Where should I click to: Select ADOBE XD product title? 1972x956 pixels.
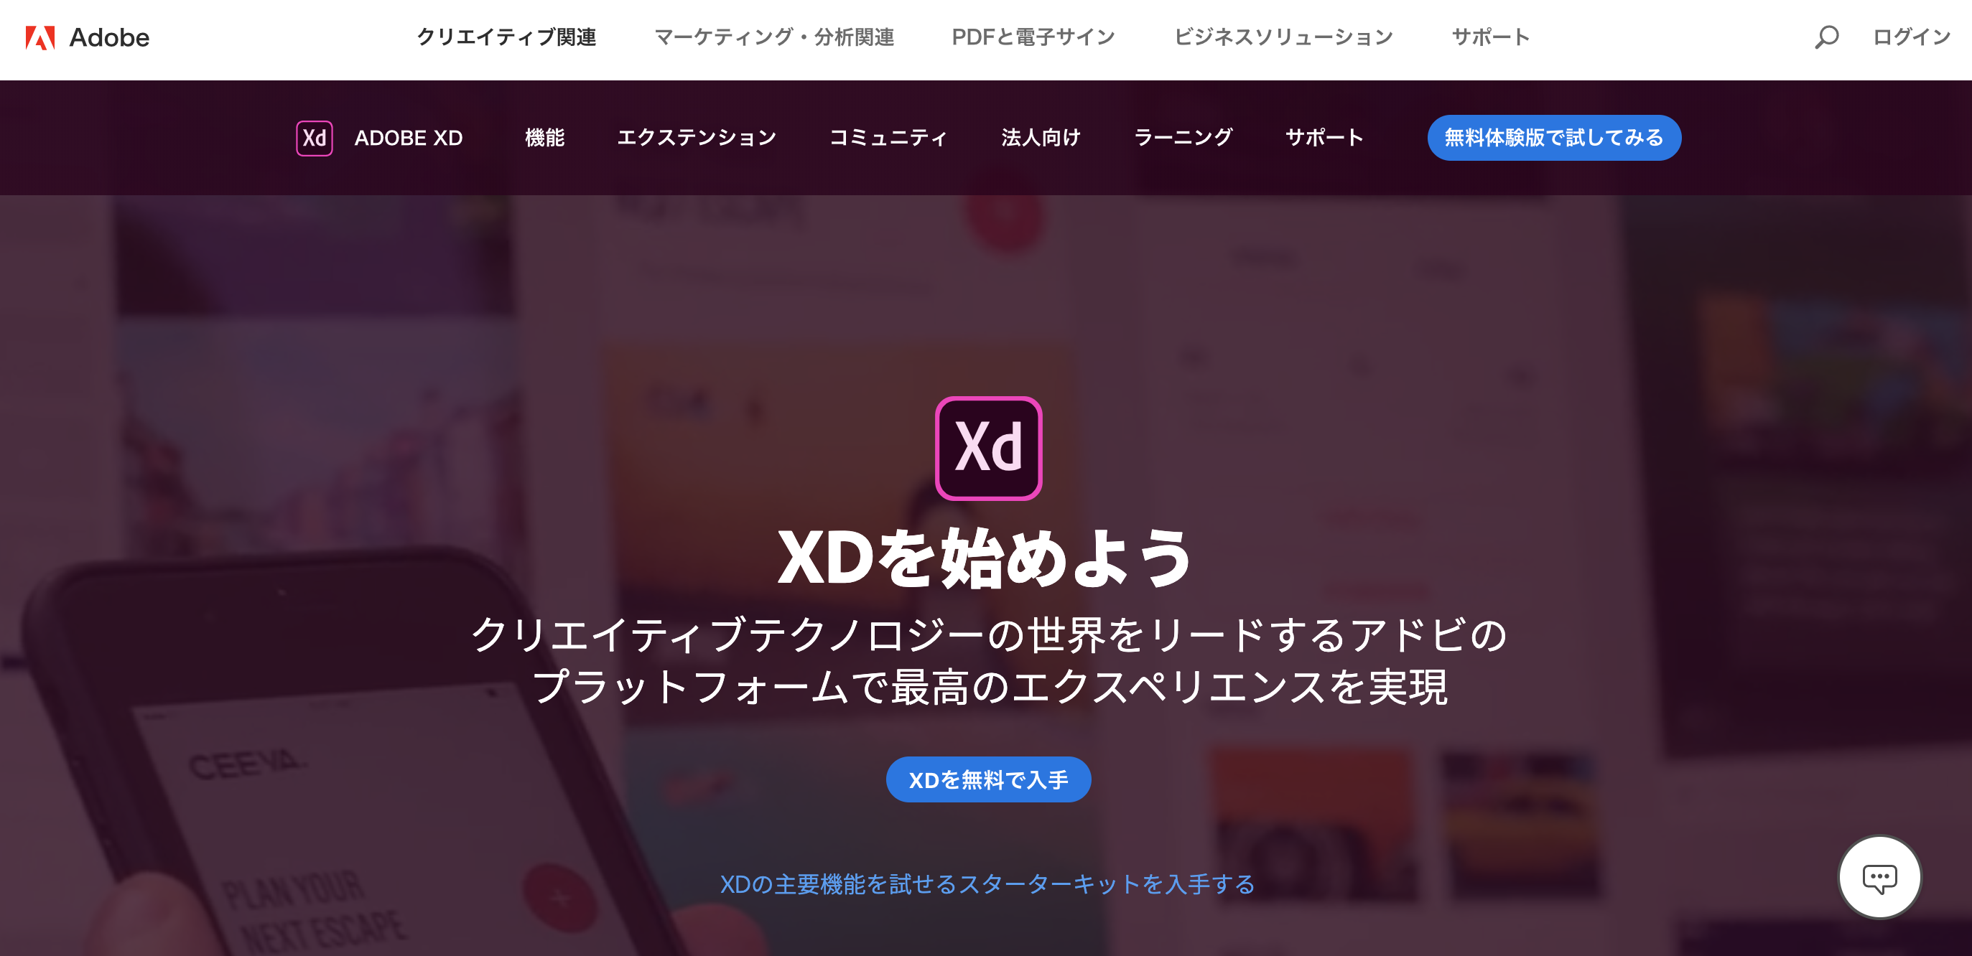[x=408, y=138]
